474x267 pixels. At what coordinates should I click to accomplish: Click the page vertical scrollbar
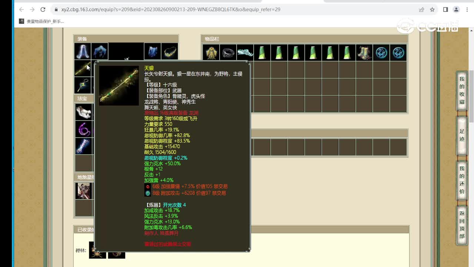click(471, 96)
